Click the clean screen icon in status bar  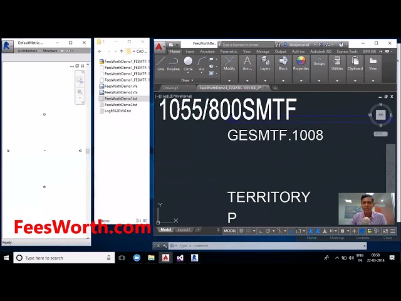[385, 231]
